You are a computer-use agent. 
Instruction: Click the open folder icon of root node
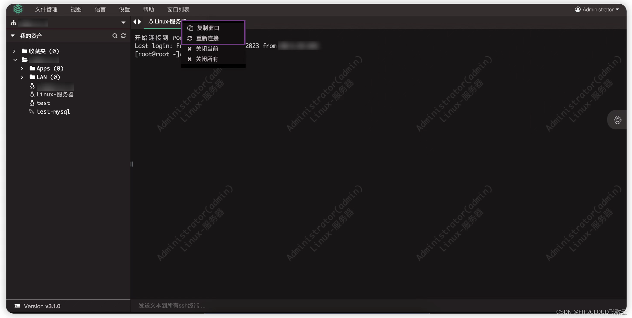pos(25,60)
